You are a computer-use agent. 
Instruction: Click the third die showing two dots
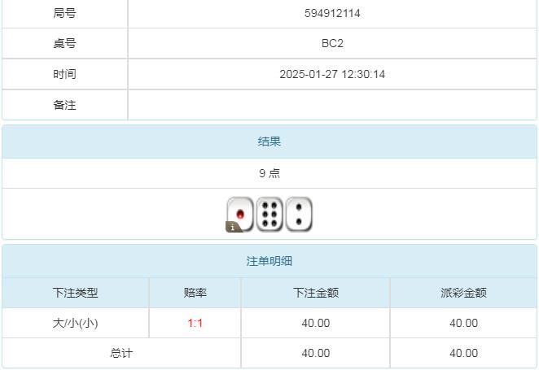tap(299, 214)
